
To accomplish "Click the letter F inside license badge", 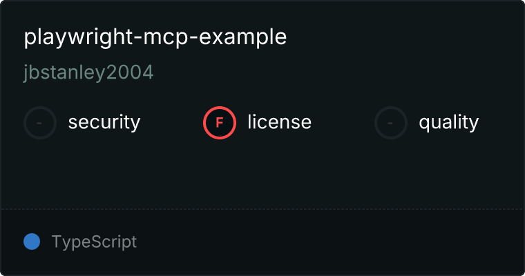I will (220, 123).
